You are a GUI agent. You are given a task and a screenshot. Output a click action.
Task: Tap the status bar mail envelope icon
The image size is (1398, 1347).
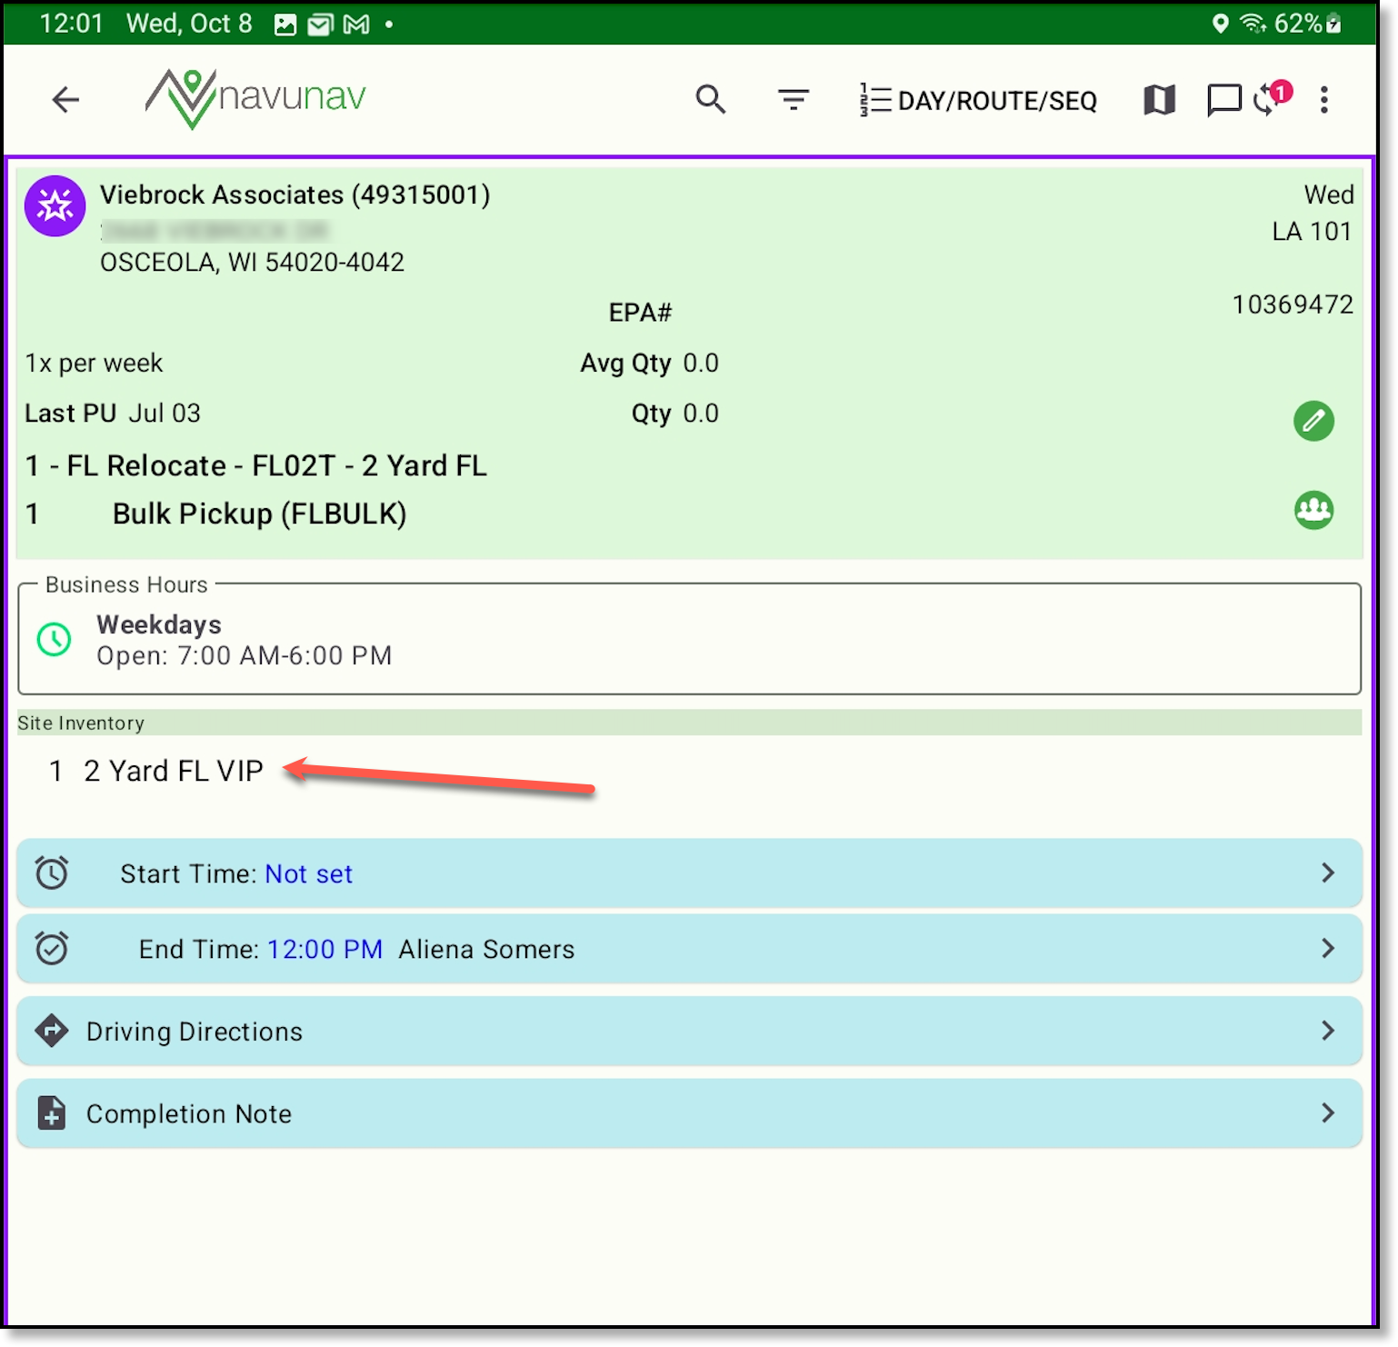click(x=320, y=25)
